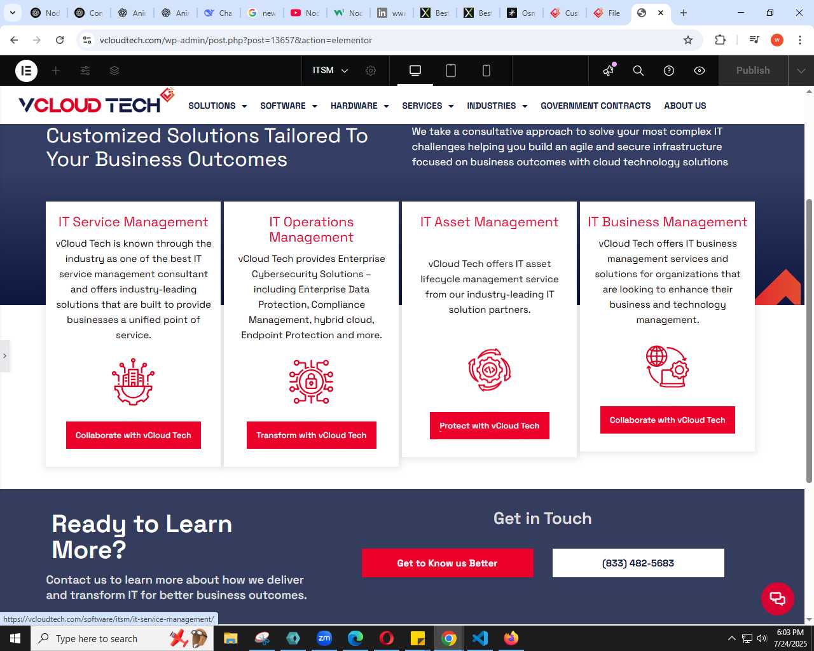Open ABOUT US menu item
The width and height of the screenshot is (814, 651).
click(x=685, y=106)
